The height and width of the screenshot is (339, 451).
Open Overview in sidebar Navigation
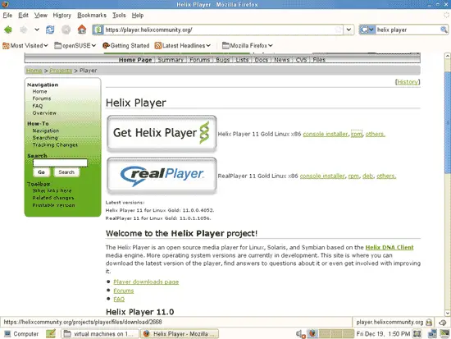(x=44, y=113)
